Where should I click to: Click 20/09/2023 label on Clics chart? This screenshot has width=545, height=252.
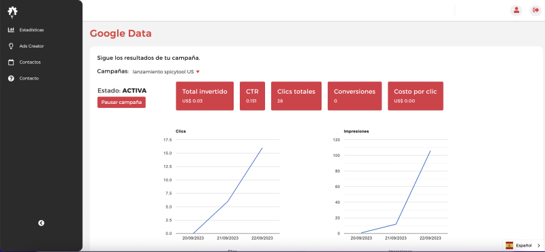coord(193,238)
